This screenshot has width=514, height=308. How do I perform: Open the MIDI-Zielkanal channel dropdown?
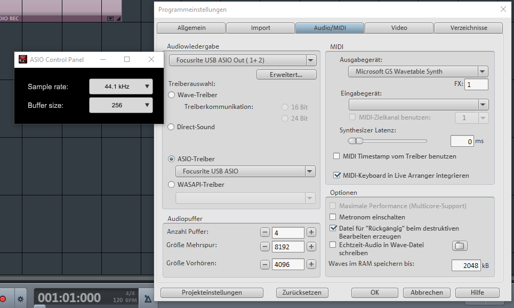pyautogui.click(x=472, y=118)
